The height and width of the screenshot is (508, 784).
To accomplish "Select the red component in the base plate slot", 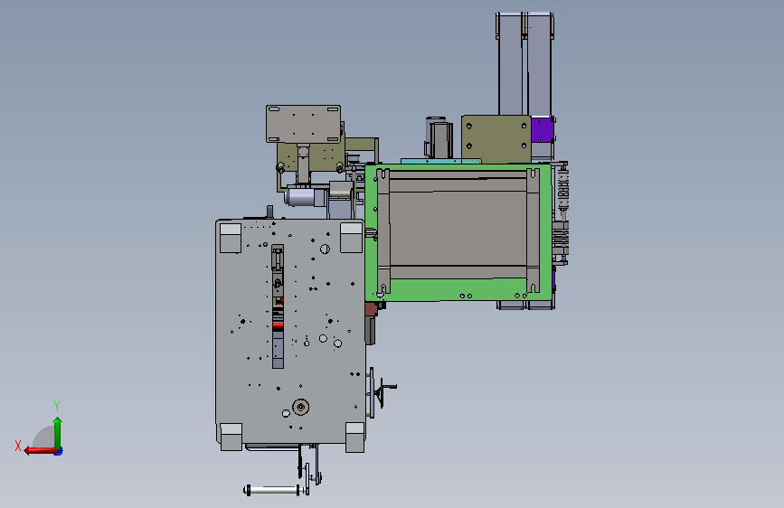I will pos(278,325).
